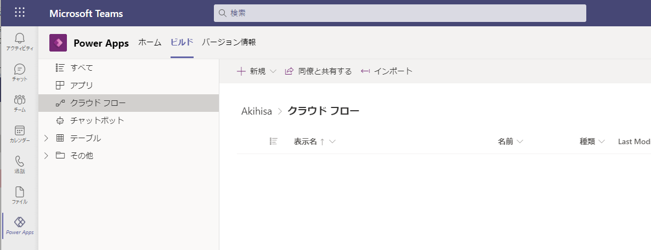Open Calendar (カレンダー) in the rail
Viewport: 651px width, 250px height.
coord(20,134)
